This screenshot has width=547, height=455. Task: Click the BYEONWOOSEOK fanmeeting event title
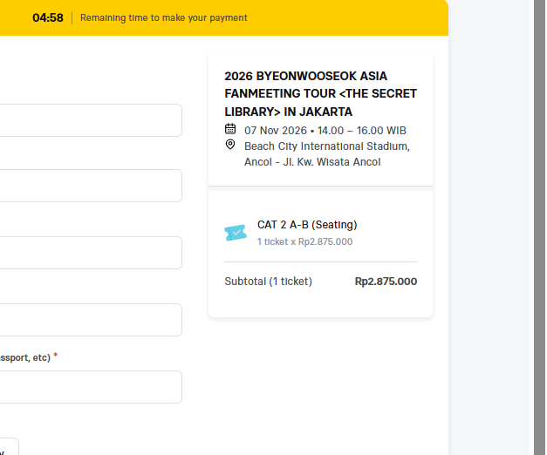pyautogui.click(x=320, y=94)
